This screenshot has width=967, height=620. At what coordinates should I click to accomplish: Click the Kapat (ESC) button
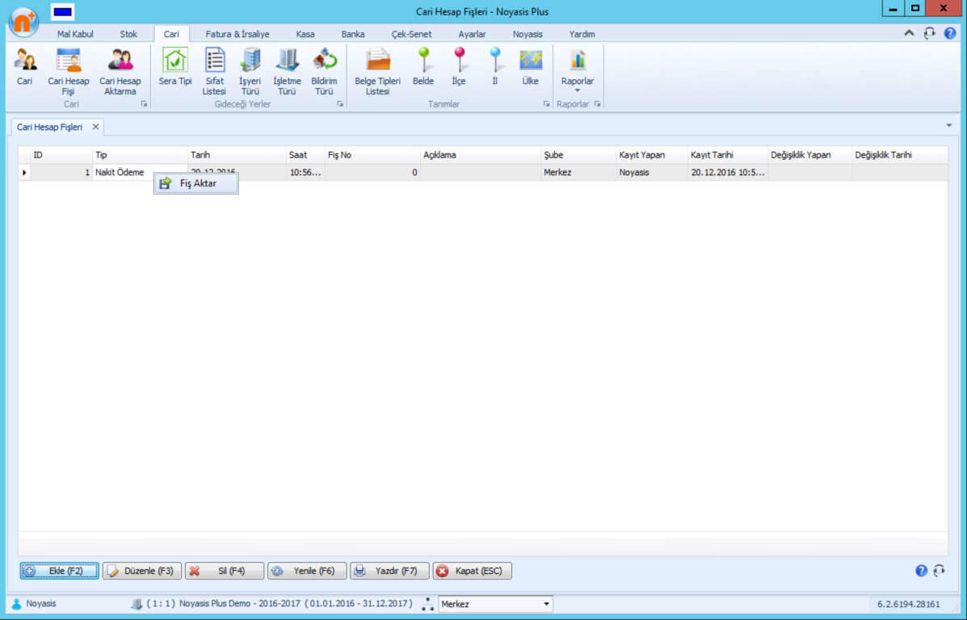point(472,571)
